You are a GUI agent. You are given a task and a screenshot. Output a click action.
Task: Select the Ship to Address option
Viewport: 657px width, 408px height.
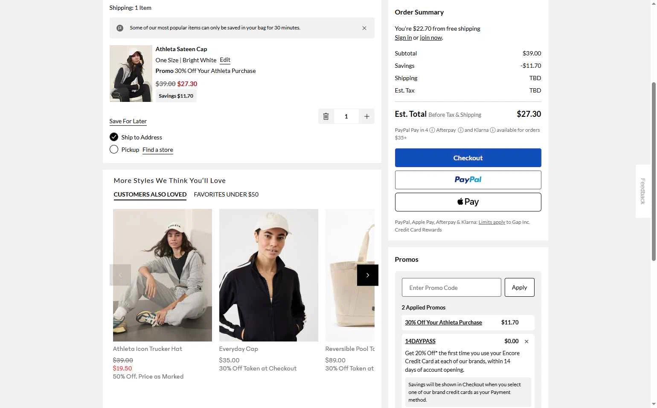tap(114, 137)
